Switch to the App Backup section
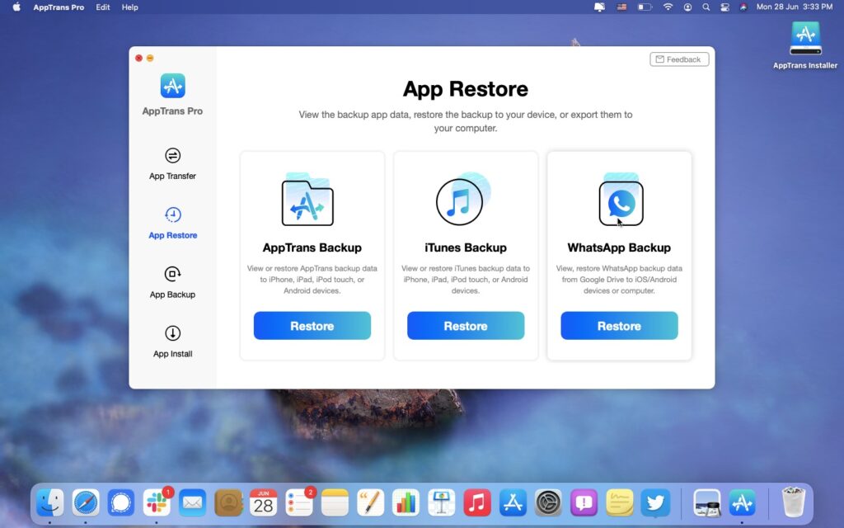This screenshot has height=528, width=844. pyautogui.click(x=172, y=283)
